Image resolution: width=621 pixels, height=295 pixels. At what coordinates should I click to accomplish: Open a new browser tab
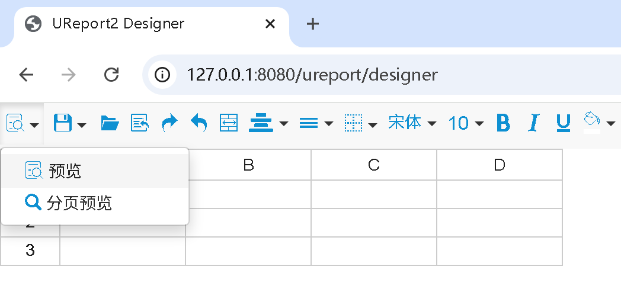pos(313,24)
